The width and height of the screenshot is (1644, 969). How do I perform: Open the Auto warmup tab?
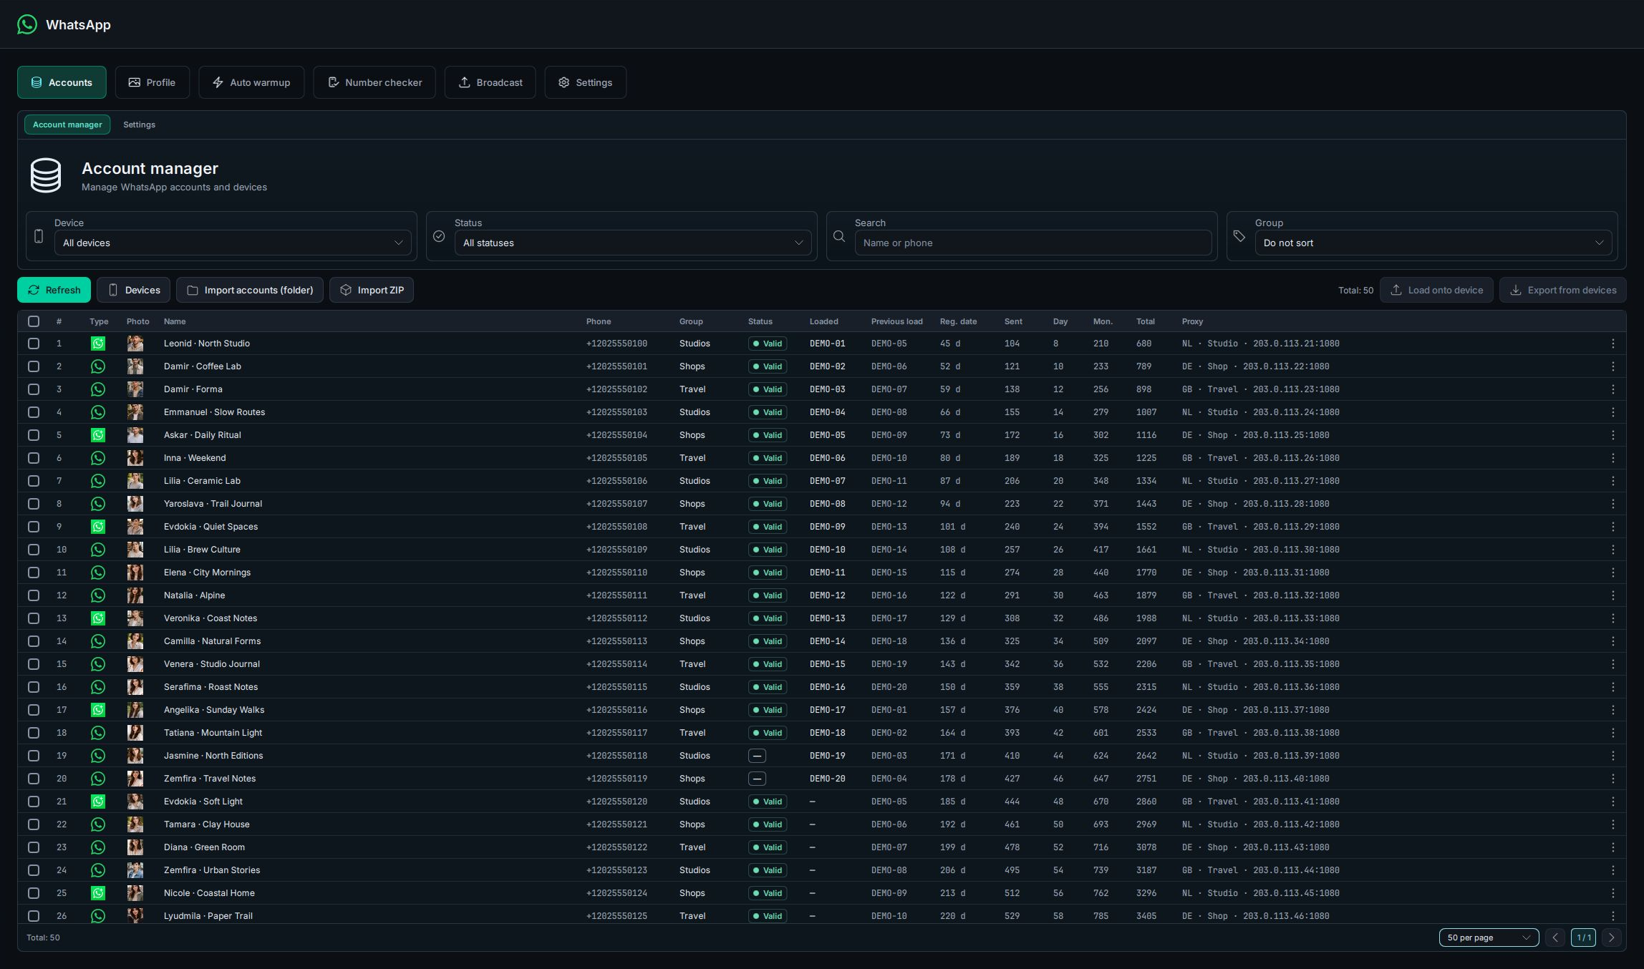(x=251, y=82)
